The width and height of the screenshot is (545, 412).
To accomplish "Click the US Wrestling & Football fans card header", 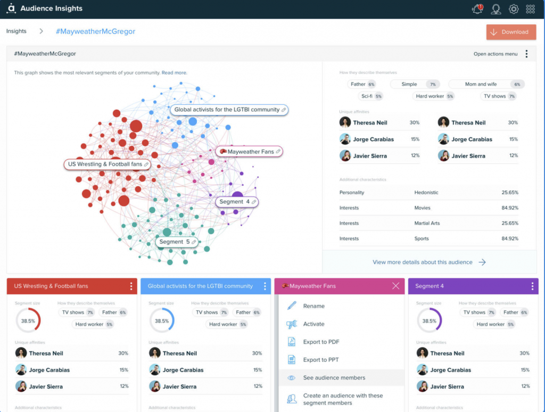I will pyautogui.click(x=72, y=286).
